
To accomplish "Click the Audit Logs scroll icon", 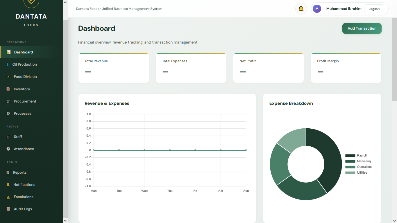I will (8, 209).
